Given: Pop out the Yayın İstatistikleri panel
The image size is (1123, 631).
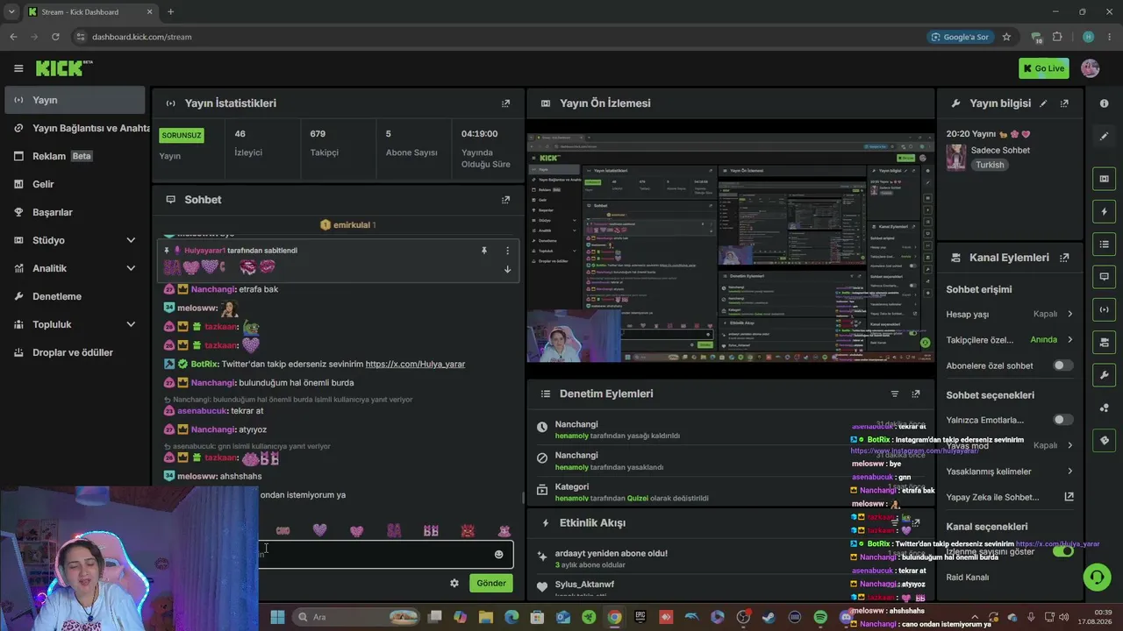Looking at the screenshot, I should [505, 103].
